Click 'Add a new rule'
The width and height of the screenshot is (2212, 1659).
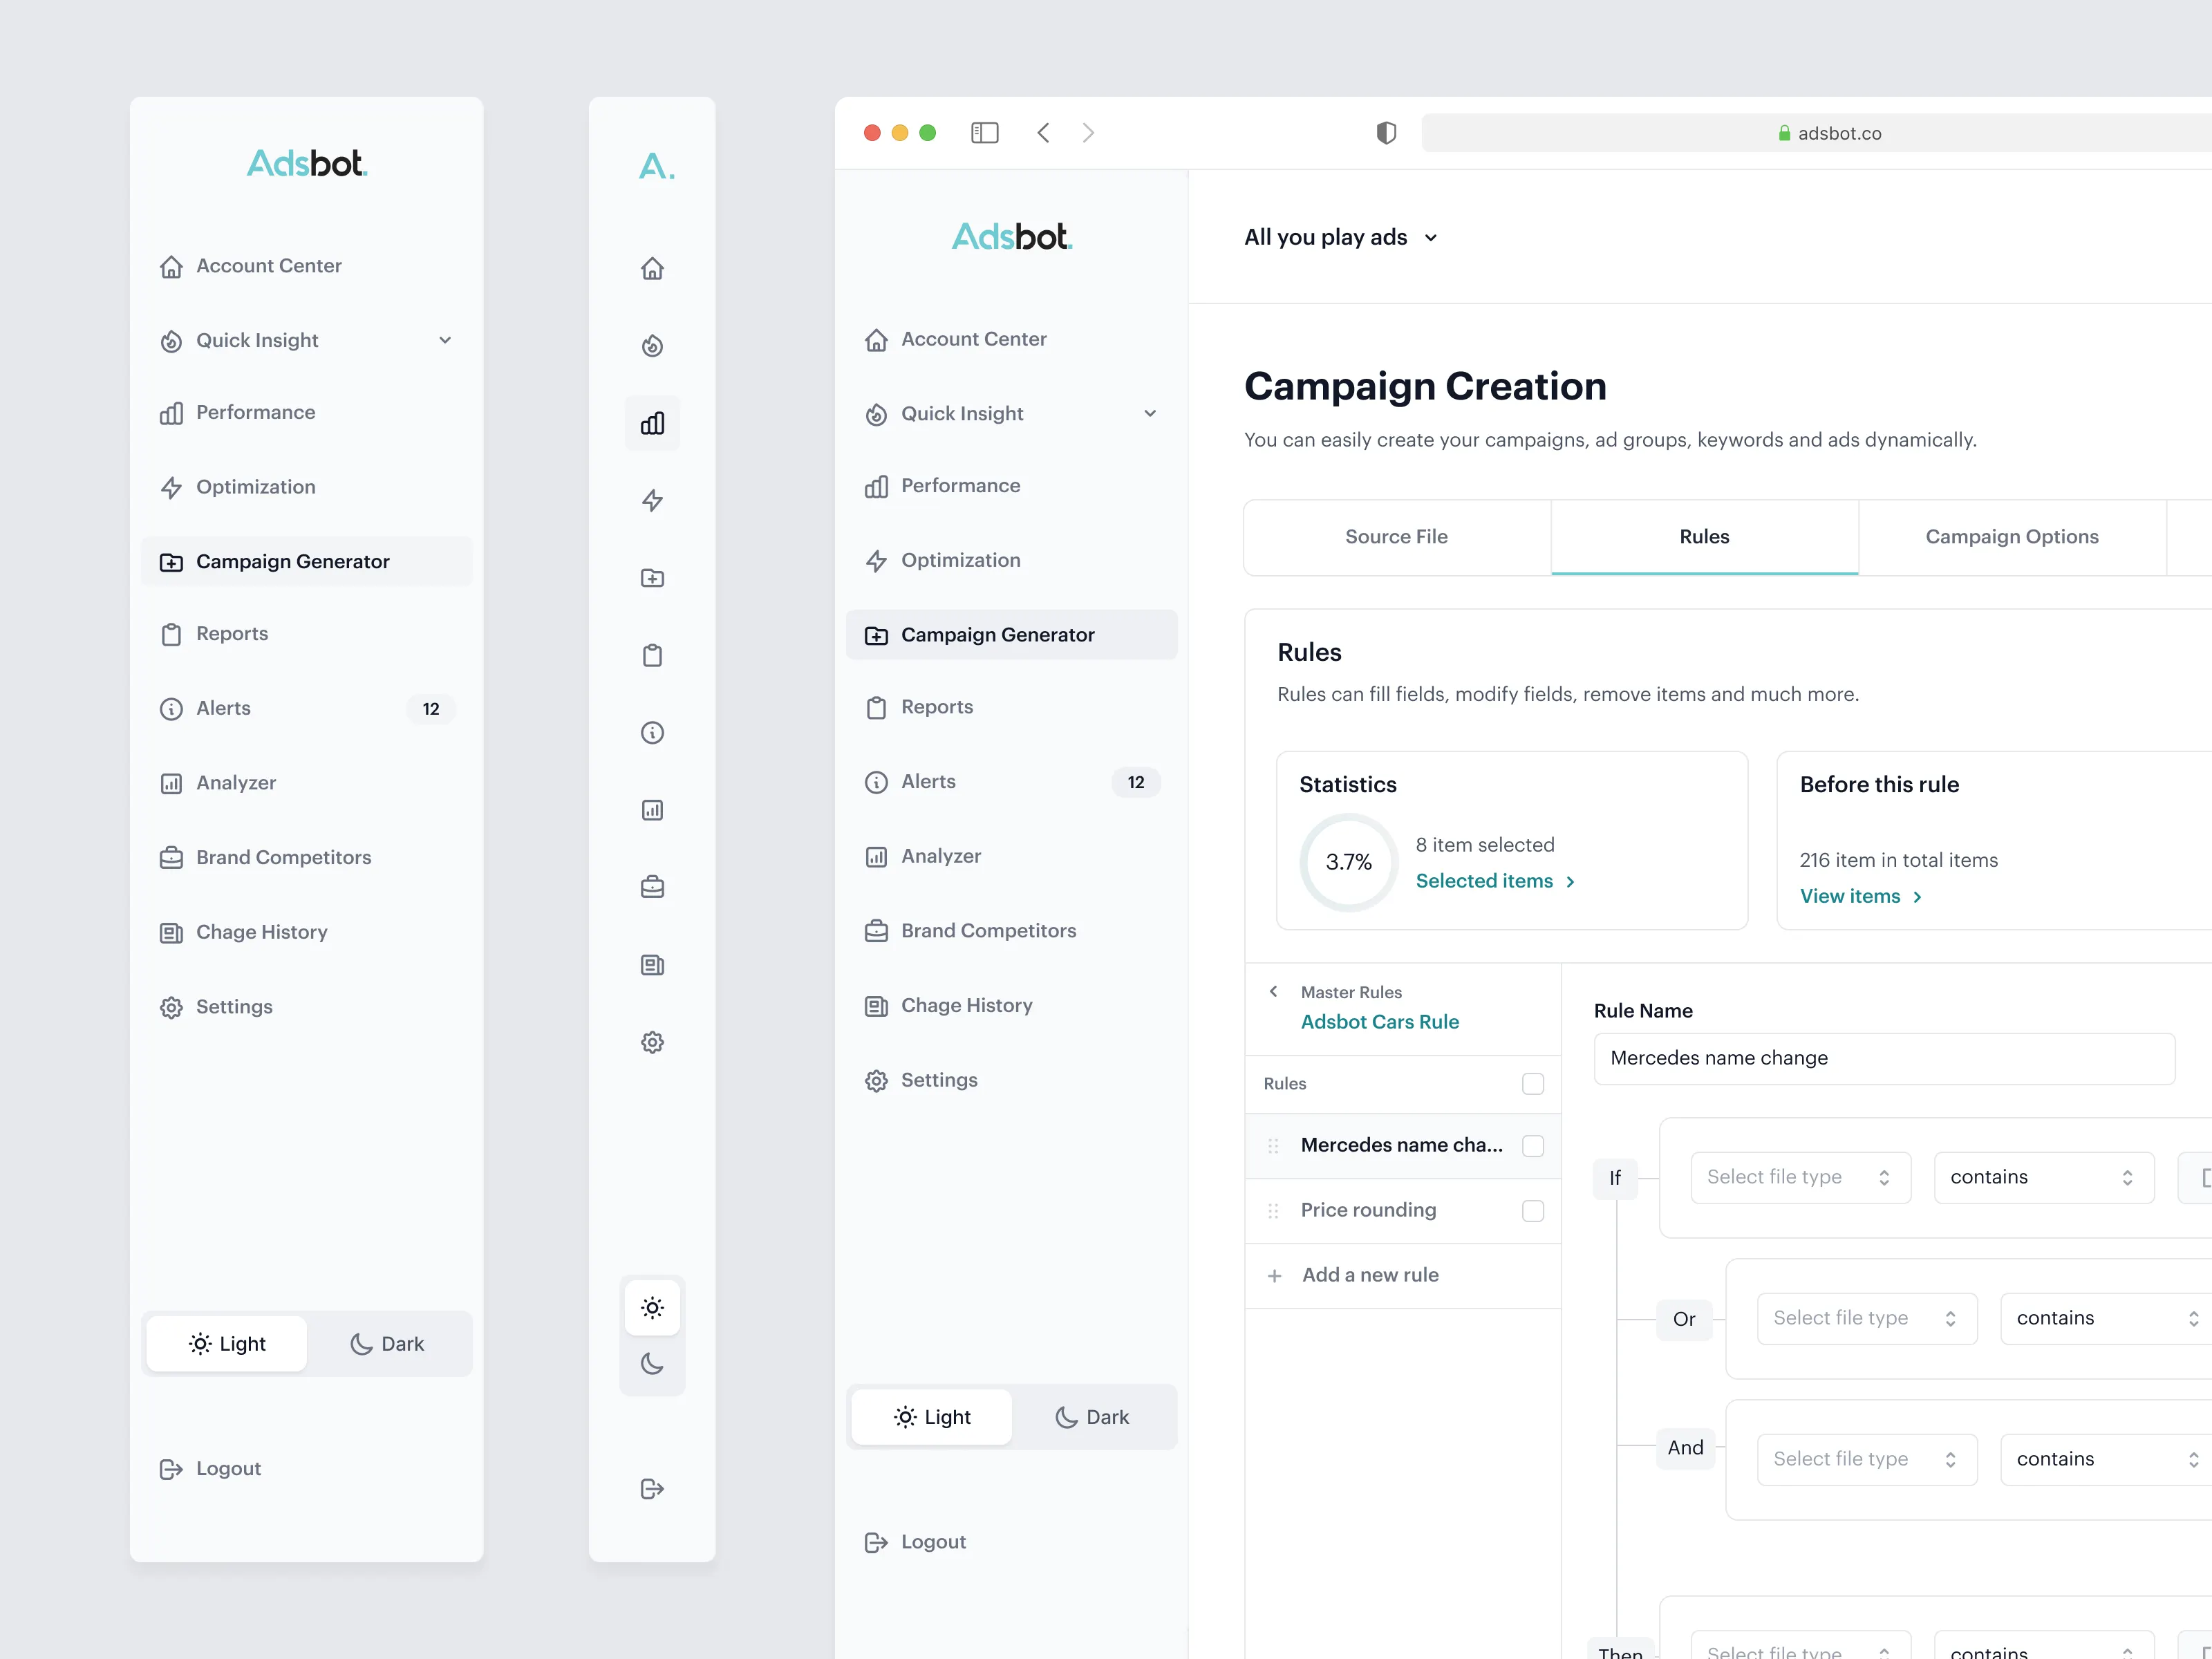pyautogui.click(x=1370, y=1275)
